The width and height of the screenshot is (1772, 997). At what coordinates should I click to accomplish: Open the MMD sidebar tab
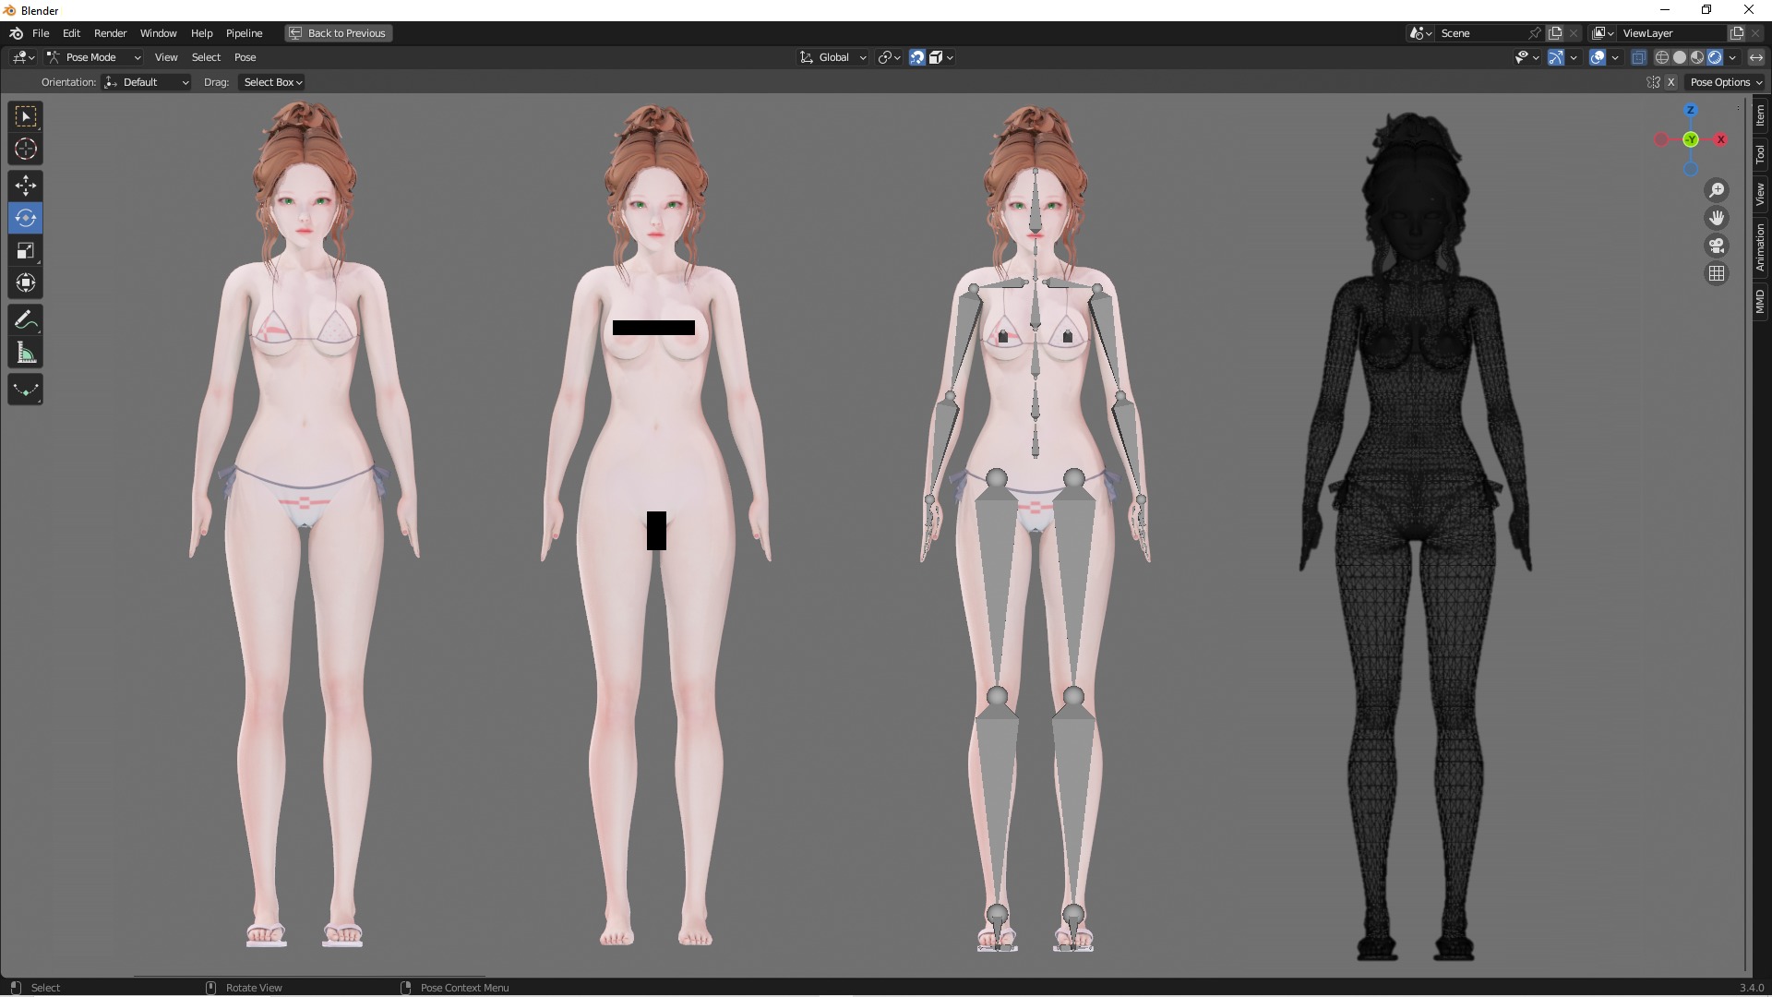click(1760, 301)
